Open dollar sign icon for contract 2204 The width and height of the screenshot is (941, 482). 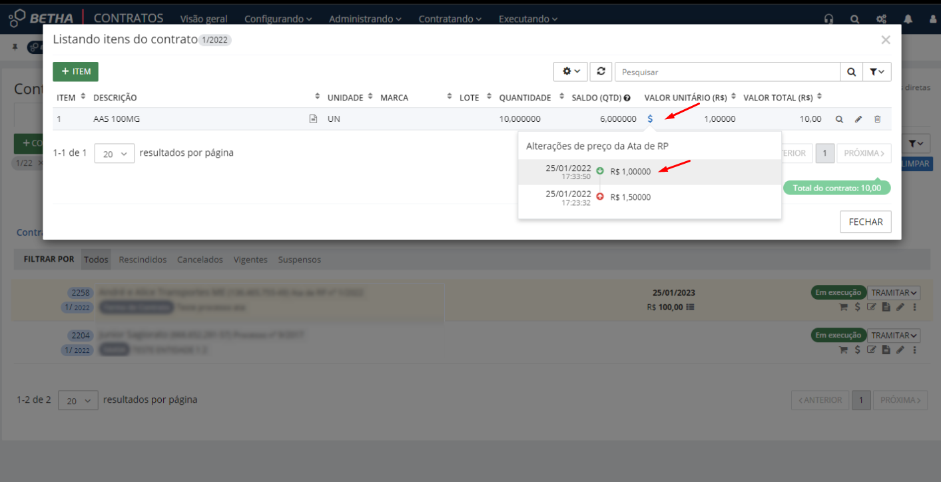click(x=858, y=350)
